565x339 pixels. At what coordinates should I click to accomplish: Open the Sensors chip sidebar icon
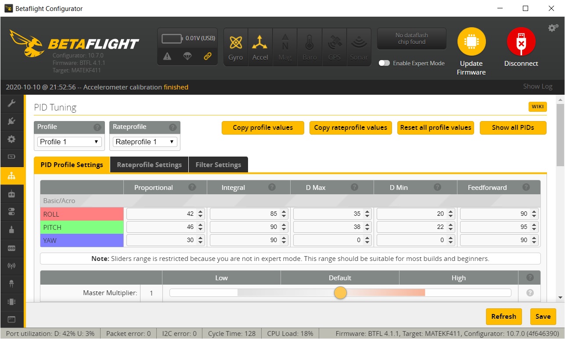[11, 302]
